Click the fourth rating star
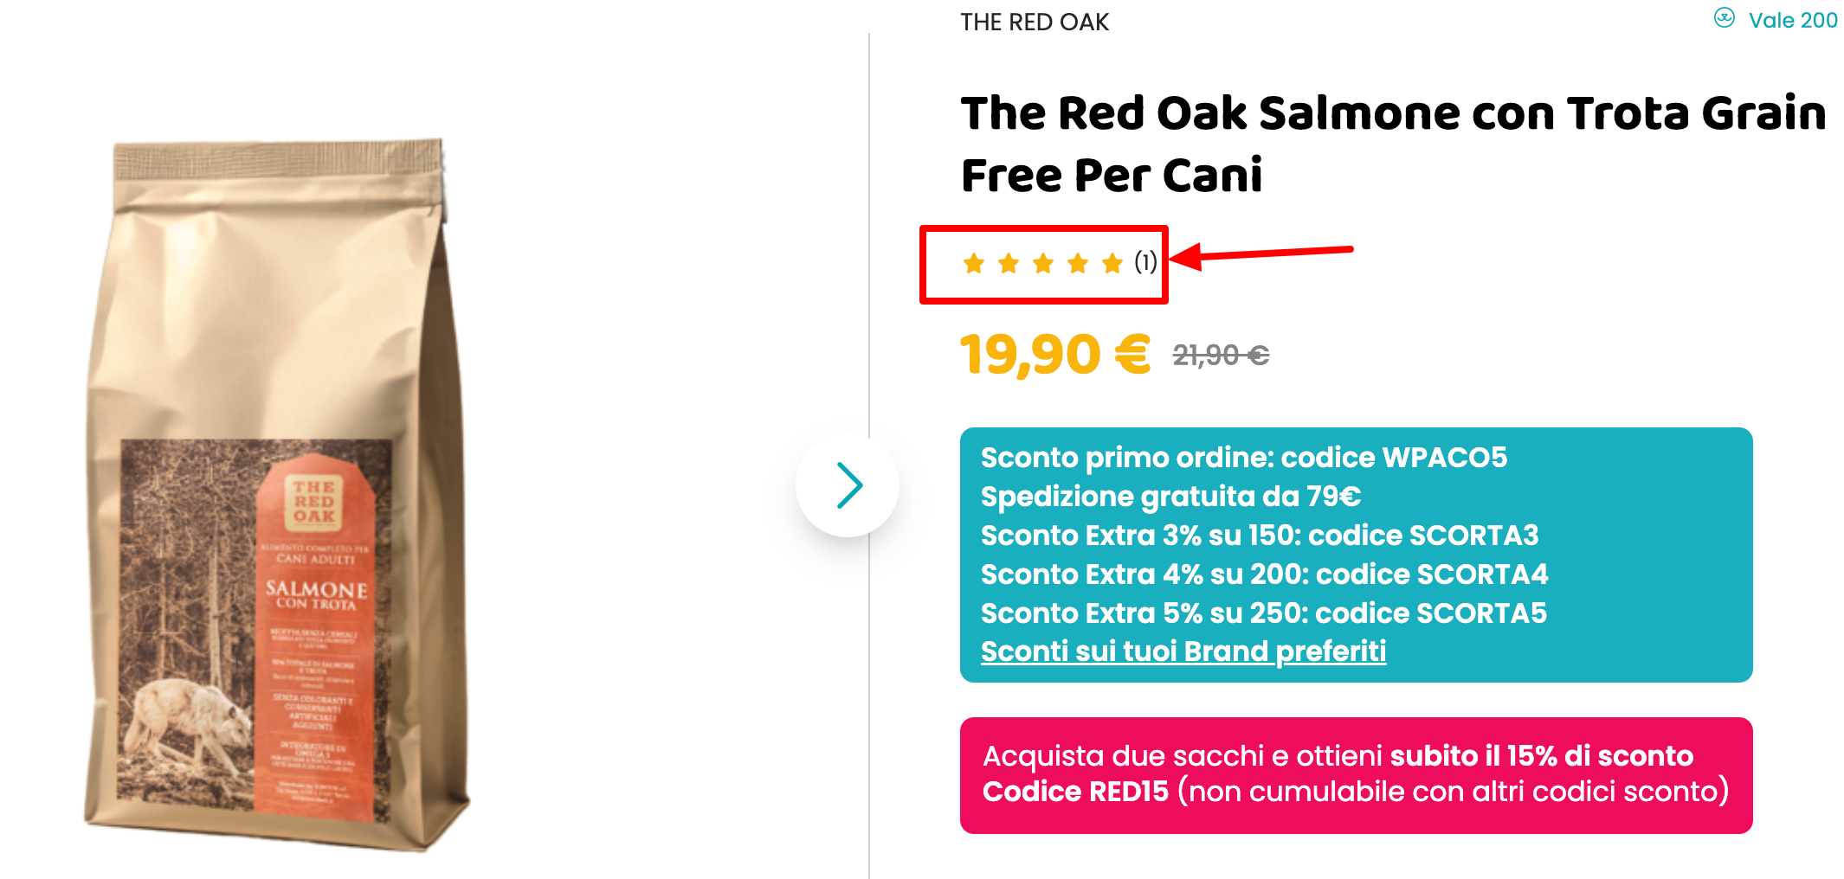1844x879 pixels. [x=1078, y=263]
